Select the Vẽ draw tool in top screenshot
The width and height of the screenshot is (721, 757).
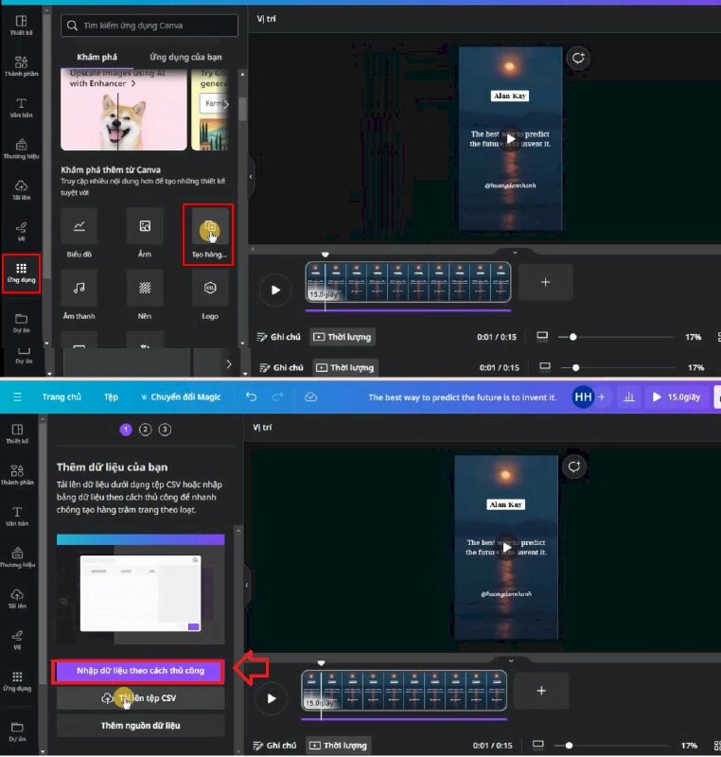21,231
